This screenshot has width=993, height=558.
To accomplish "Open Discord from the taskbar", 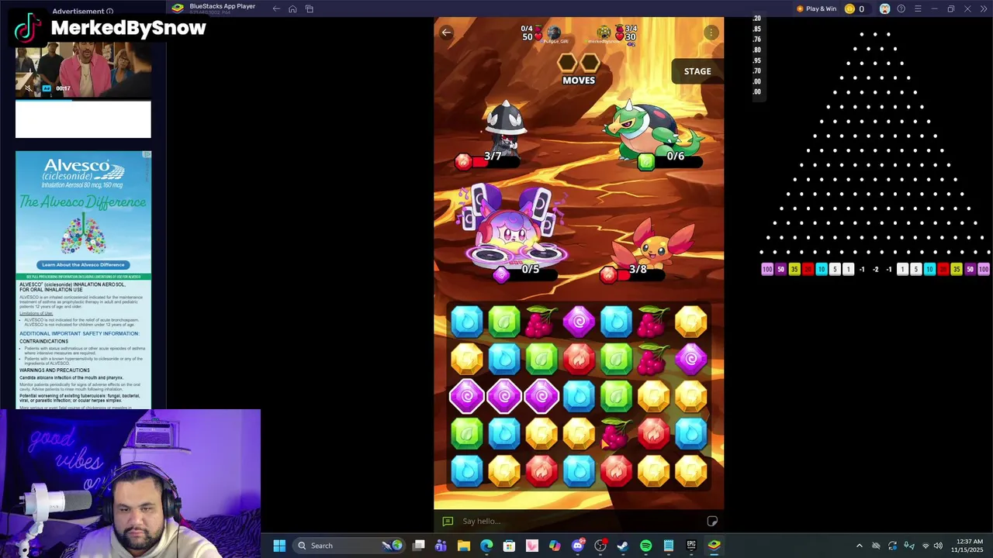I will point(578,546).
